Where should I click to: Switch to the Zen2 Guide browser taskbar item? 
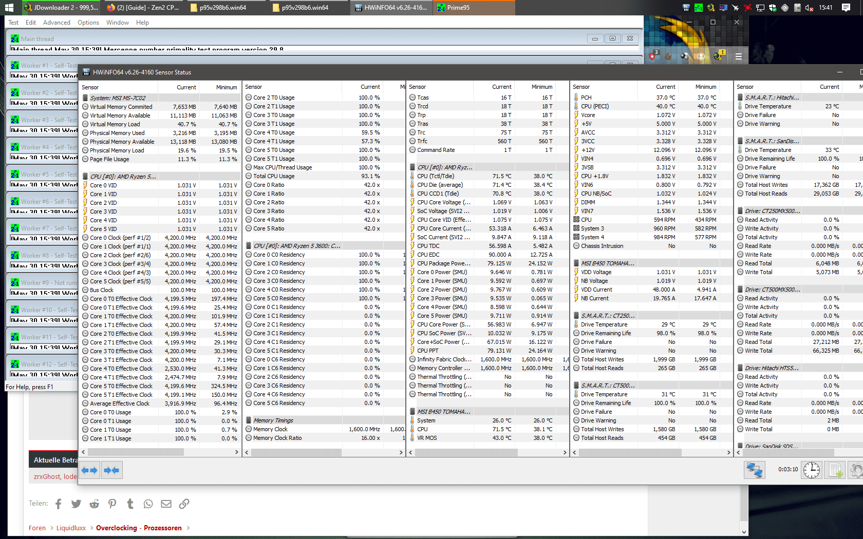(x=143, y=8)
